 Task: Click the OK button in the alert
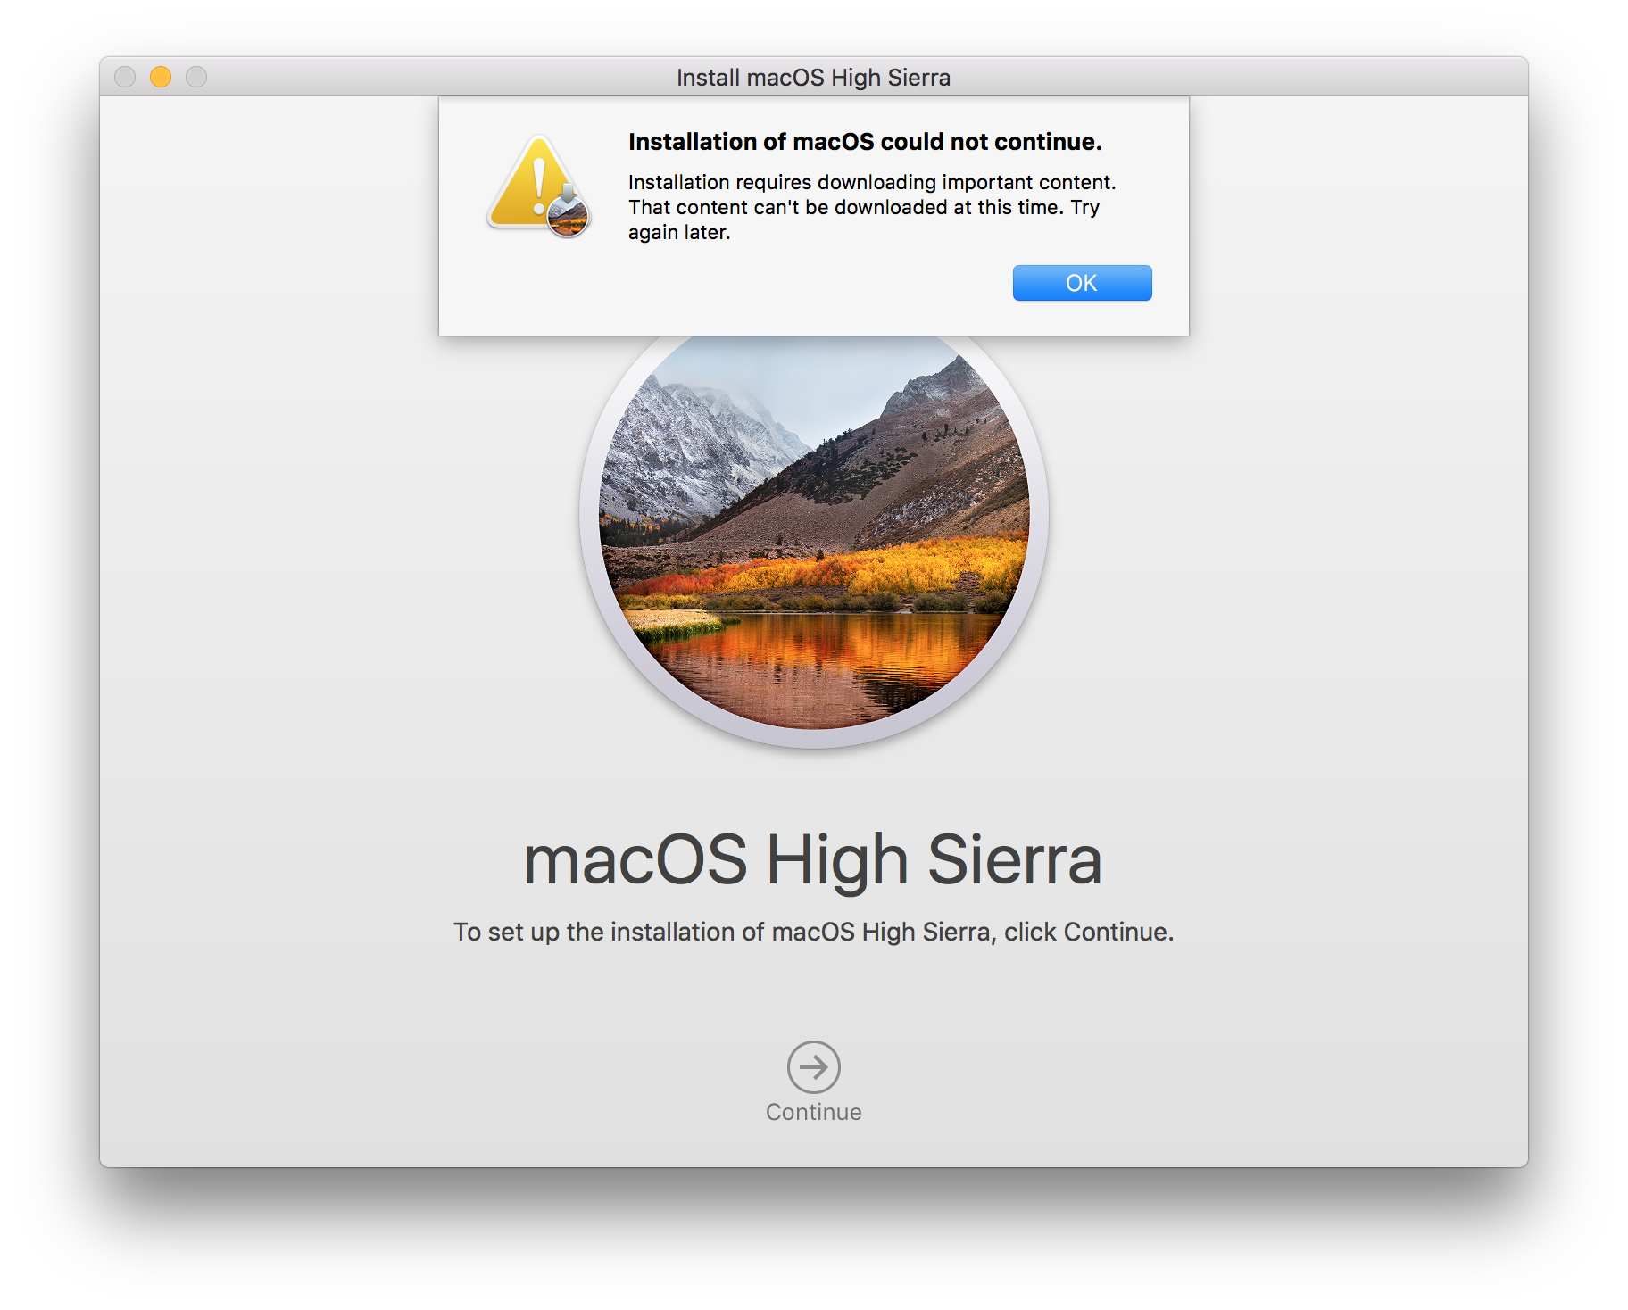[x=1082, y=283]
